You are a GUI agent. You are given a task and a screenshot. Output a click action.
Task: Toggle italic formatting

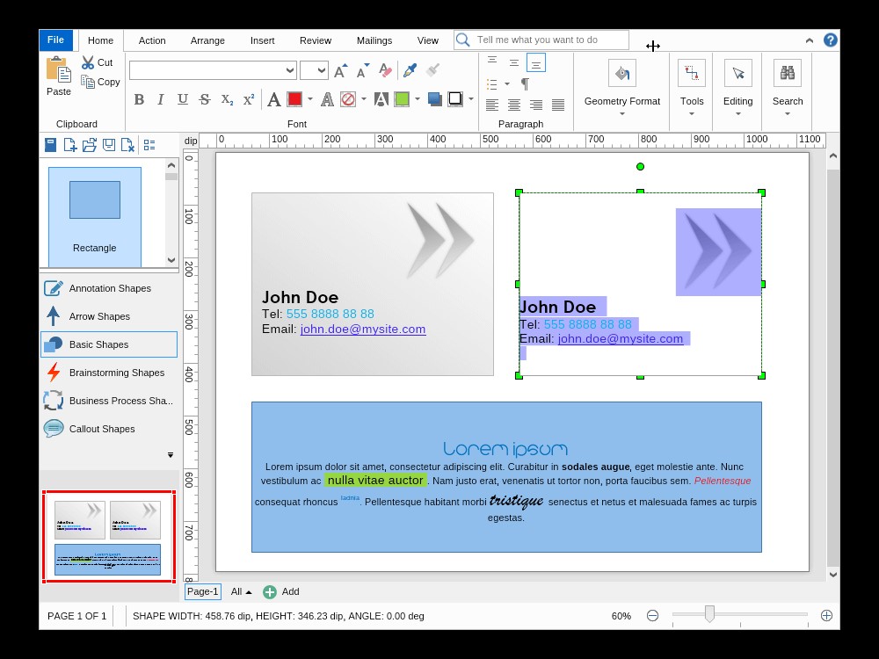click(161, 100)
